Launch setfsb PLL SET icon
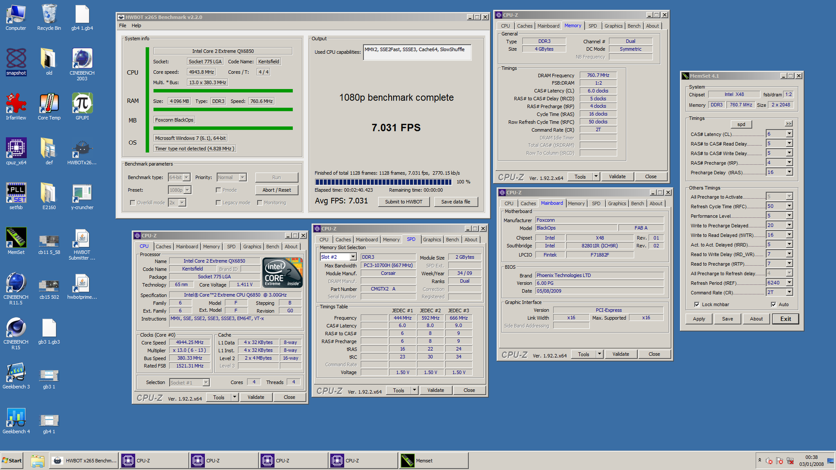The width and height of the screenshot is (836, 470). pos(16,197)
